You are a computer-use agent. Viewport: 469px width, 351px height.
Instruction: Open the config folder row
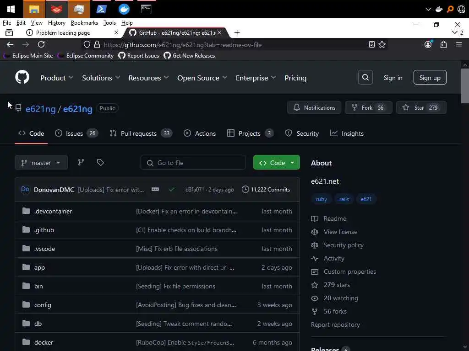tap(158, 305)
